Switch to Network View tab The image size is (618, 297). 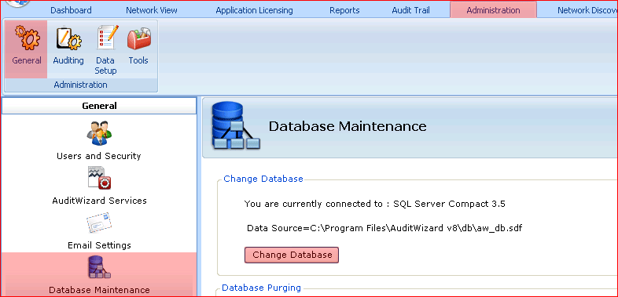pos(152,10)
